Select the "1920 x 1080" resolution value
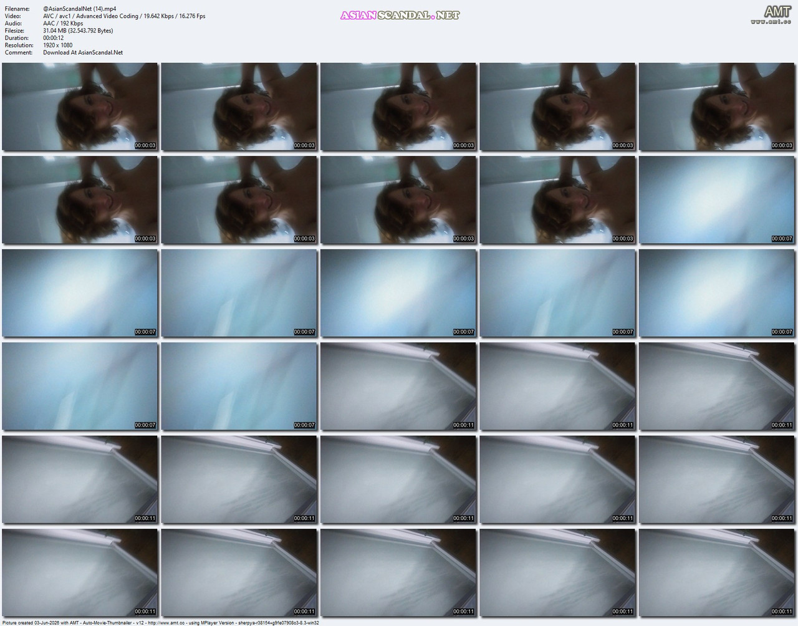The height and width of the screenshot is (626, 798). [x=57, y=45]
